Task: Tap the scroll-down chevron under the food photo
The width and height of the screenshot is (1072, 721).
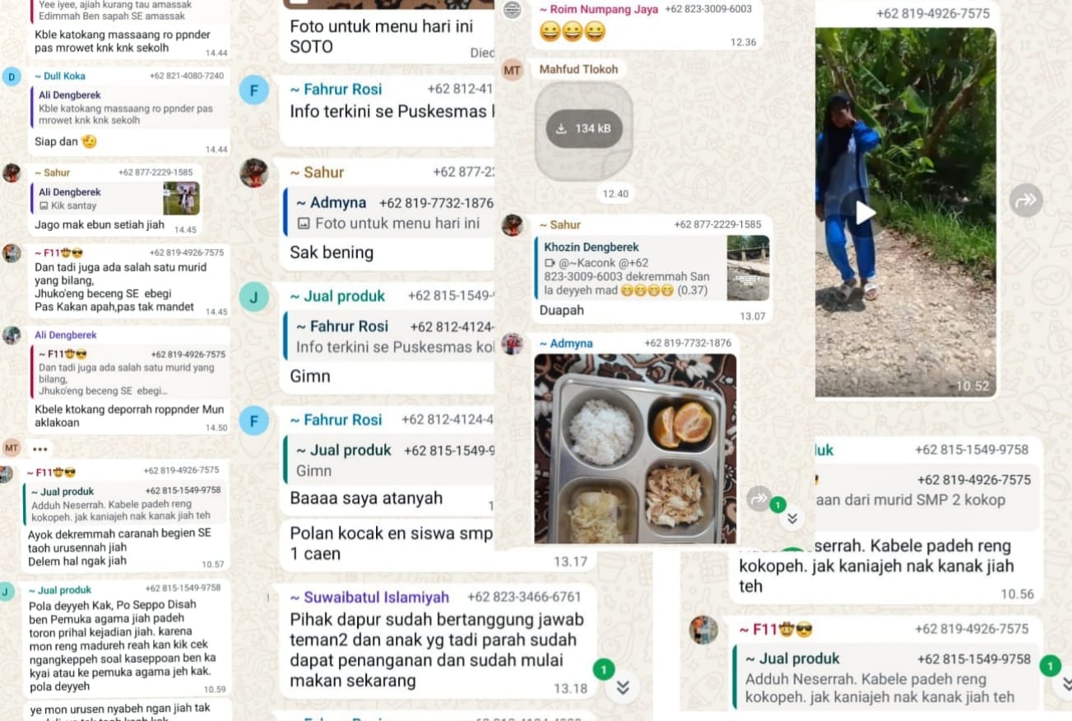Action: (791, 518)
